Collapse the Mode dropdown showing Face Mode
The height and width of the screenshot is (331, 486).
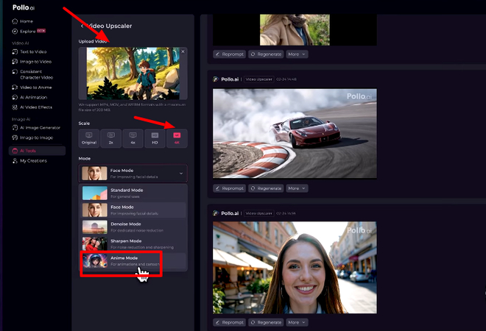(x=181, y=174)
